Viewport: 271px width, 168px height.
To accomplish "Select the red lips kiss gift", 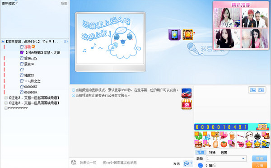I will click(241, 144).
